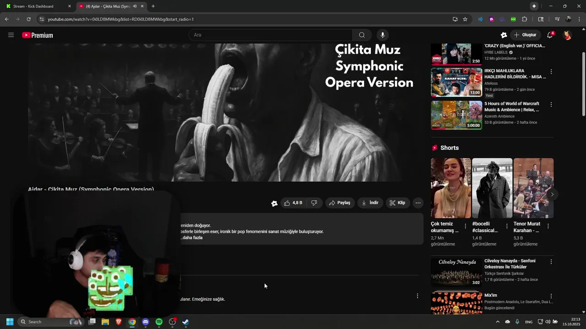The height and width of the screenshot is (329, 586).
Task: Open options for 5 Hours of World of Warcraft
Action: click(x=551, y=105)
